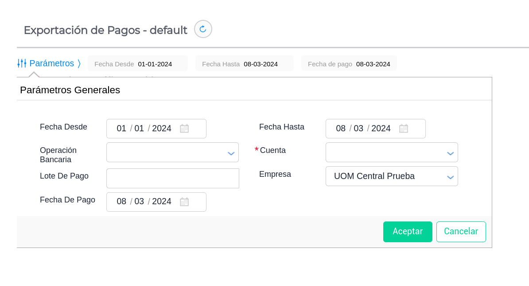
Task: Click the refresh icon beside the title
Action: pos(203,29)
